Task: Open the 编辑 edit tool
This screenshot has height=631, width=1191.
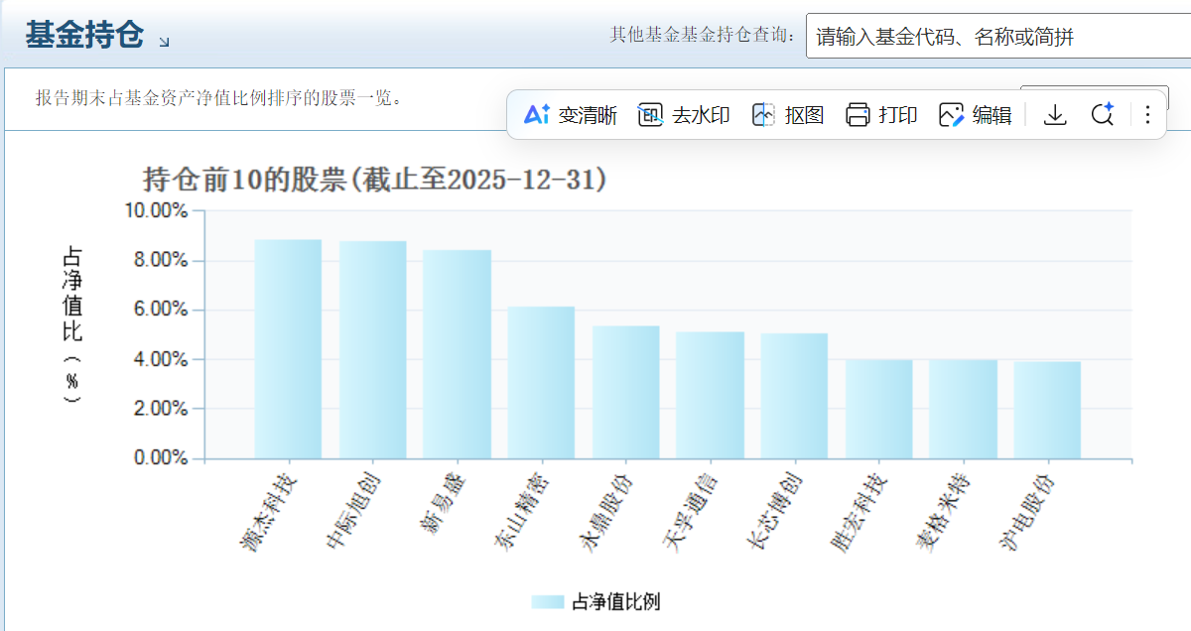Action: point(975,115)
